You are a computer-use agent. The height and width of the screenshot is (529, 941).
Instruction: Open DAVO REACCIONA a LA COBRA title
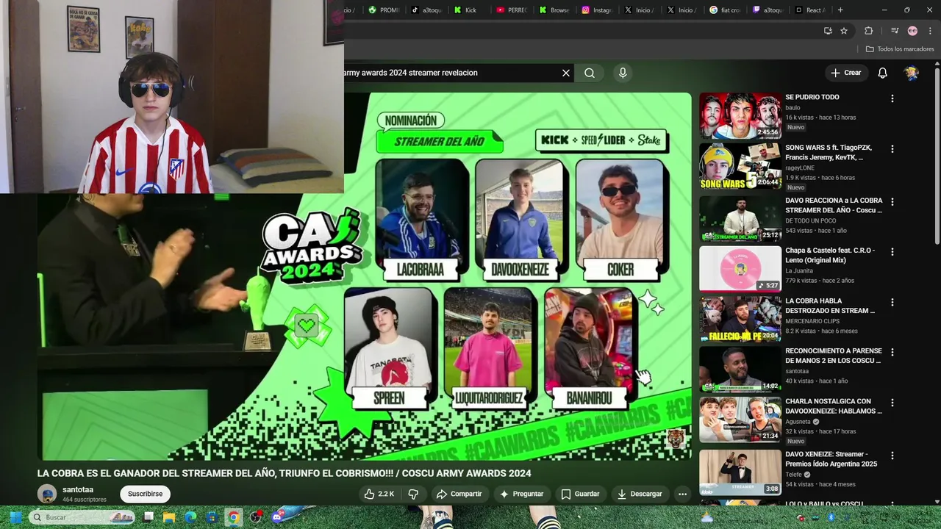[834, 205]
